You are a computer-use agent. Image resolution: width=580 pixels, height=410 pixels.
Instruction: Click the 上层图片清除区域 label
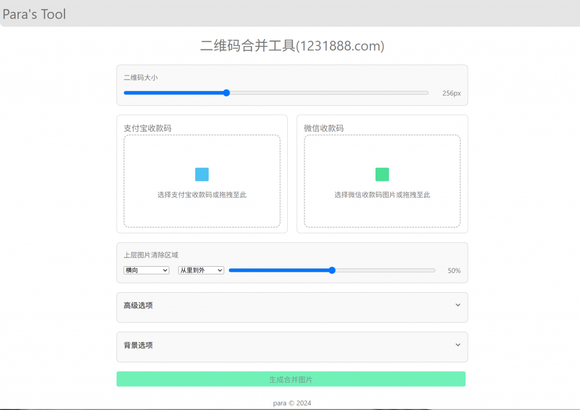151,255
